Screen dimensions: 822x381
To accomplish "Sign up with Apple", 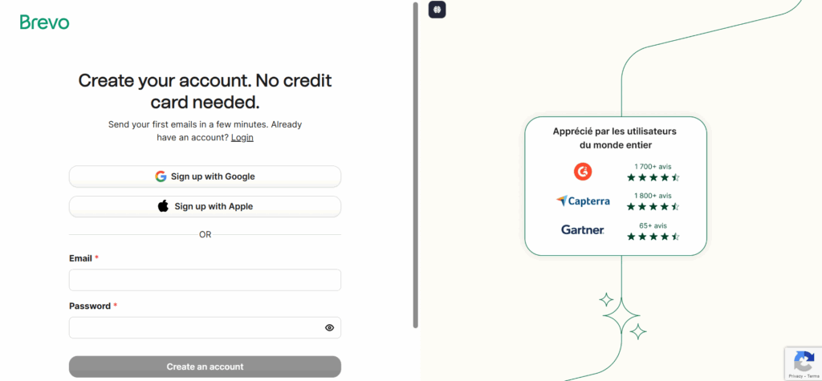I will click(205, 206).
